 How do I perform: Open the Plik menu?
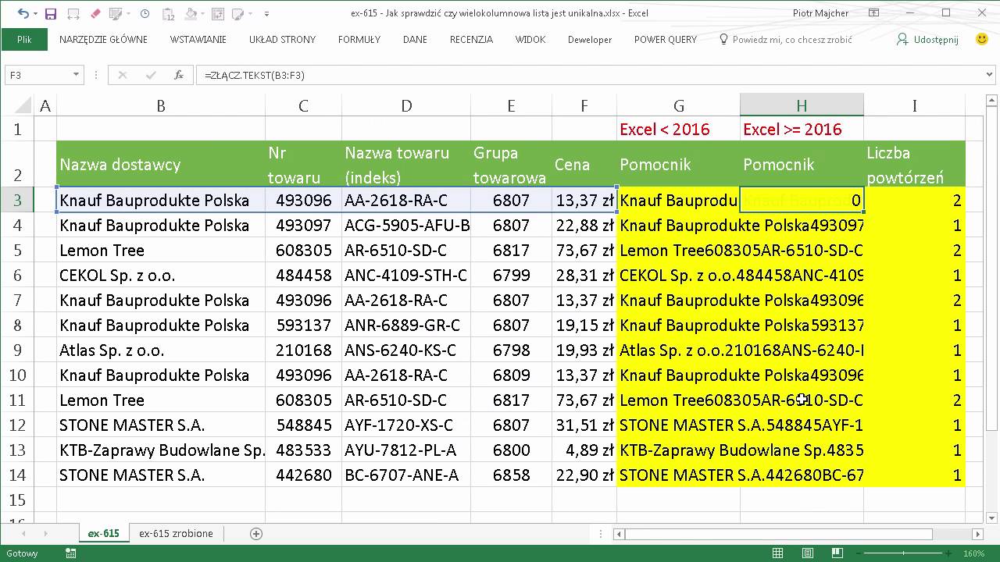24,39
